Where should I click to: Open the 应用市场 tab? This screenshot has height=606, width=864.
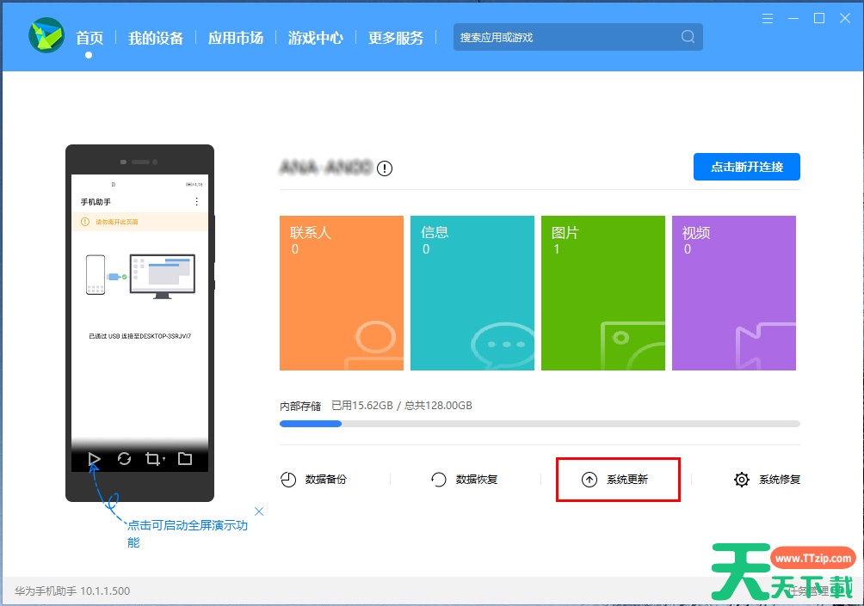click(236, 38)
